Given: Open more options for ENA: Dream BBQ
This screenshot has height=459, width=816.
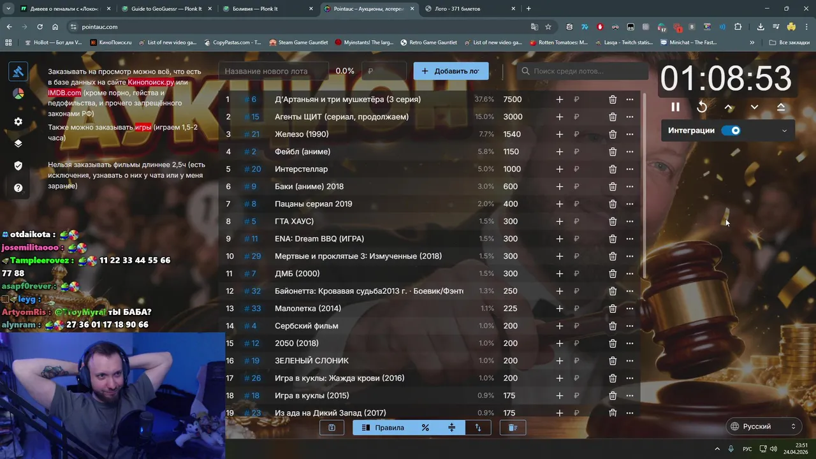Looking at the screenshot, I should click(630, 239).
